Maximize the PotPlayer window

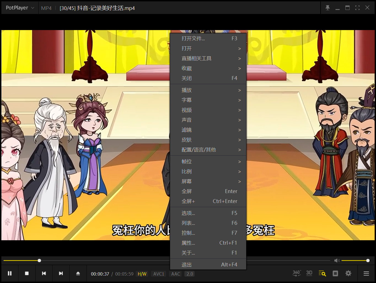347,8
